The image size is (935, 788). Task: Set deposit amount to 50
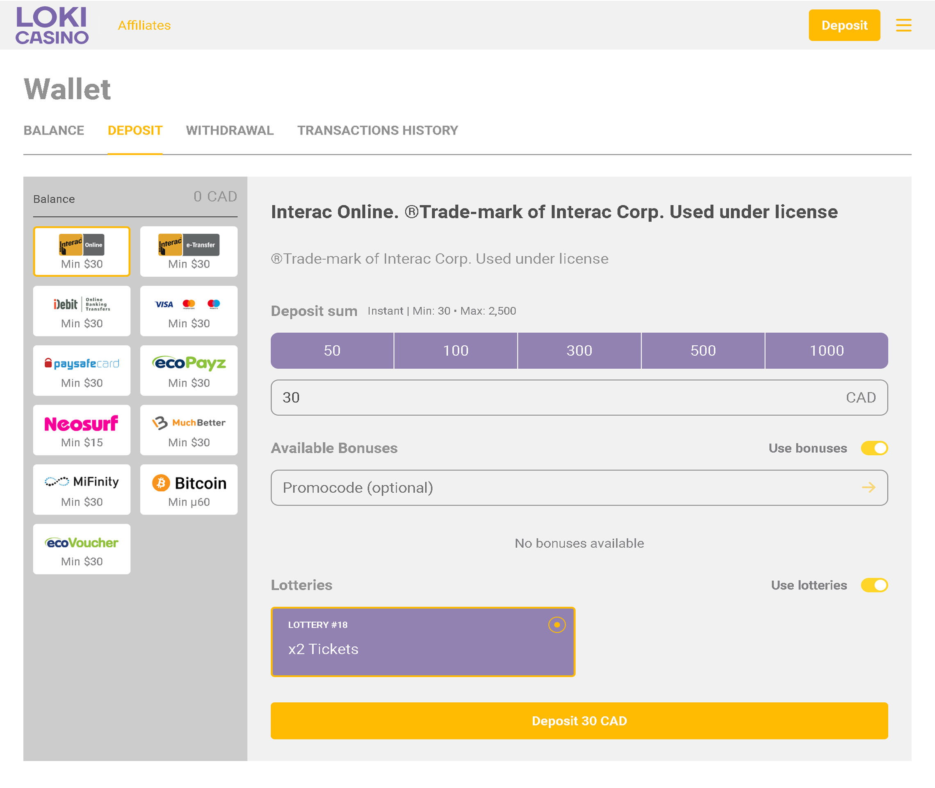tap(332, 351)
